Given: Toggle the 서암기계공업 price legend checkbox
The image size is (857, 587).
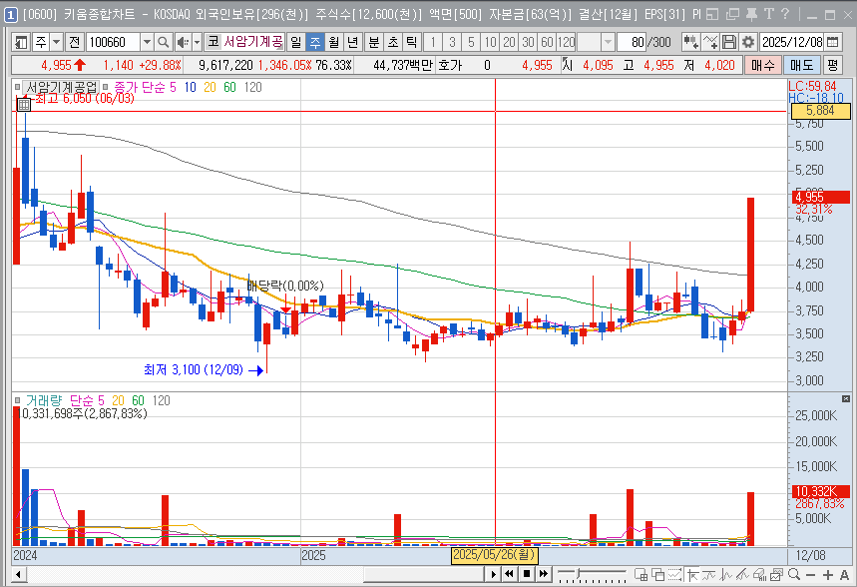Looking at the screenshot, I should (18, 87).
